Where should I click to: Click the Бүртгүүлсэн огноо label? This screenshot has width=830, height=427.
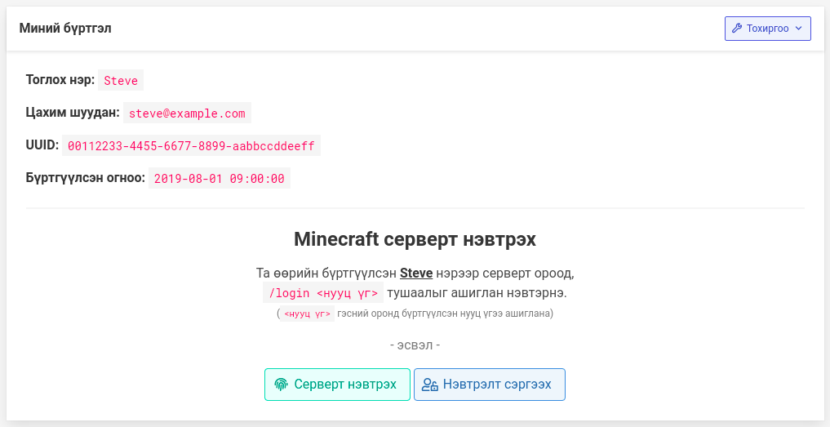[x=86, y=177]
